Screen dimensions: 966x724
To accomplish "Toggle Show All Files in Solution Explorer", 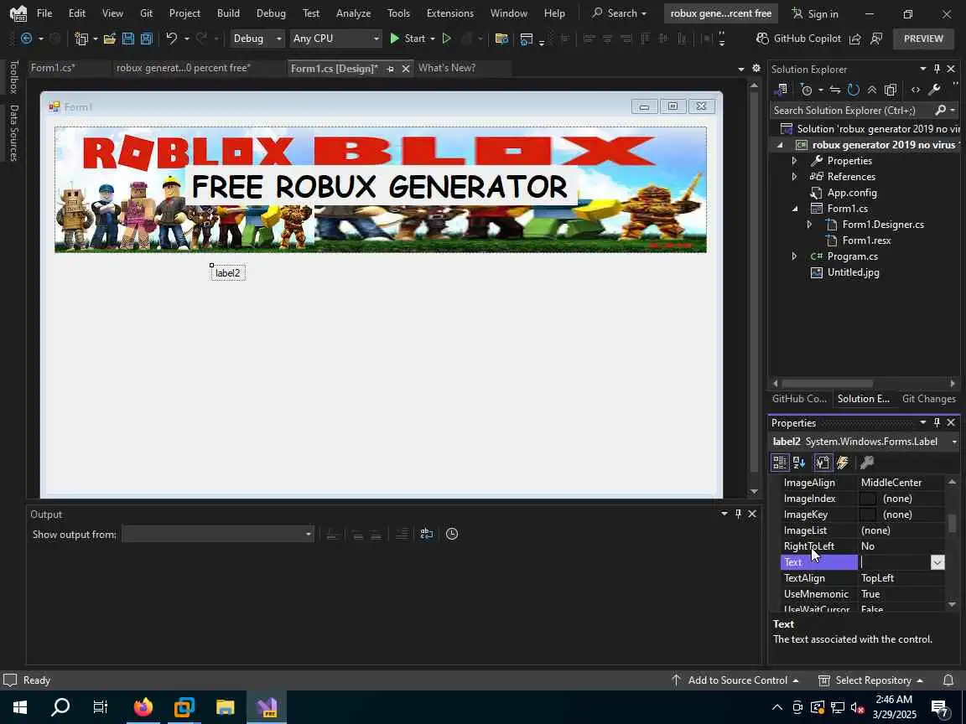I will click(x=891, y=90).
